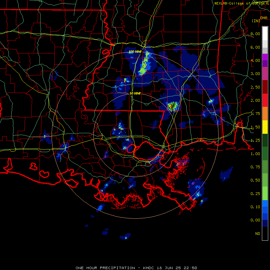Click the 2.00 legend value
This screenshot has width=270, height=270.
[255, 100]
